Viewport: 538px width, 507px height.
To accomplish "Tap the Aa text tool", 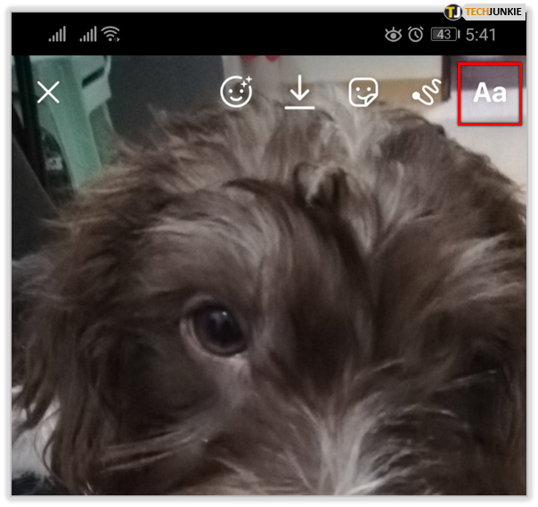I will (489, 94).
